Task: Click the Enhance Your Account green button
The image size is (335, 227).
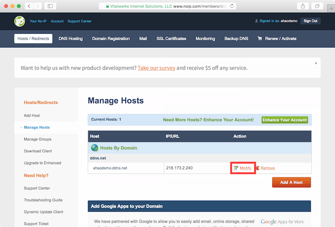Action: [285, 120]
